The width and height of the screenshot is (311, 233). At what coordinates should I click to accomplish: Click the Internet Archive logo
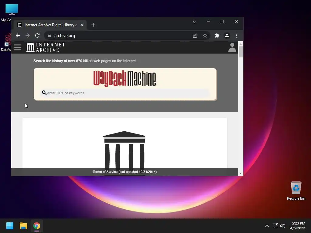[x=46, y=47]
